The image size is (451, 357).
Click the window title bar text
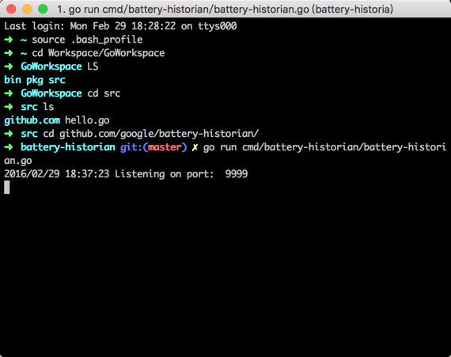click(225, 9)
